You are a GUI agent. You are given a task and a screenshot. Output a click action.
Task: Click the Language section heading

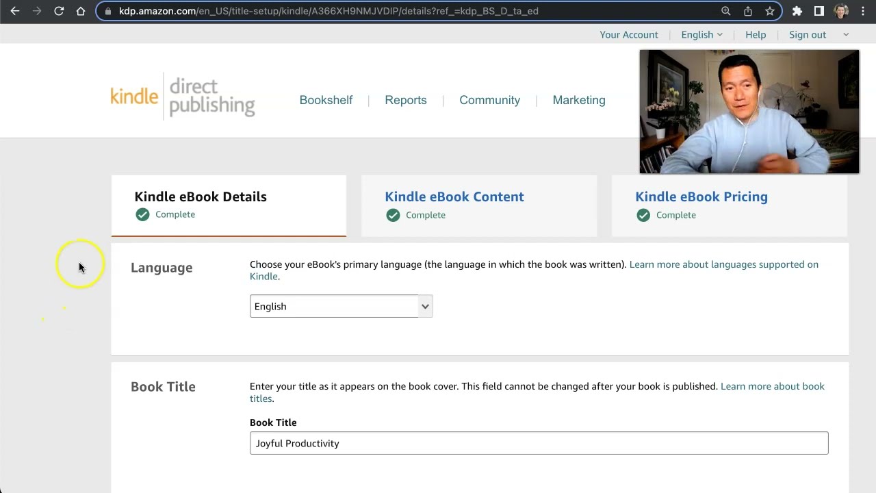click(162, 268)
